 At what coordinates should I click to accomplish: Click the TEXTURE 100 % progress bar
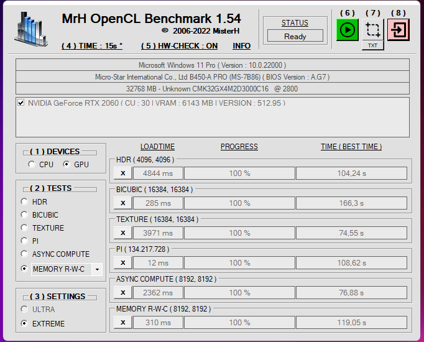point(239,233)
